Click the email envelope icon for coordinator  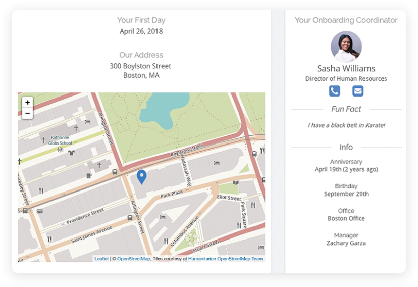point(358,91)
